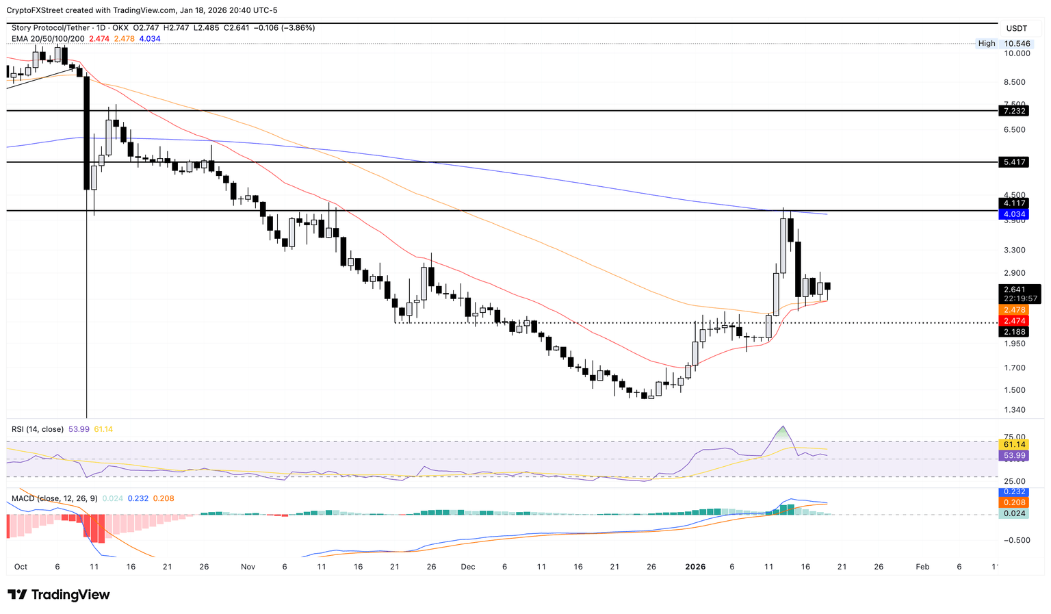Click the TradingView logo icon
1051x614 pixels.
17,595
